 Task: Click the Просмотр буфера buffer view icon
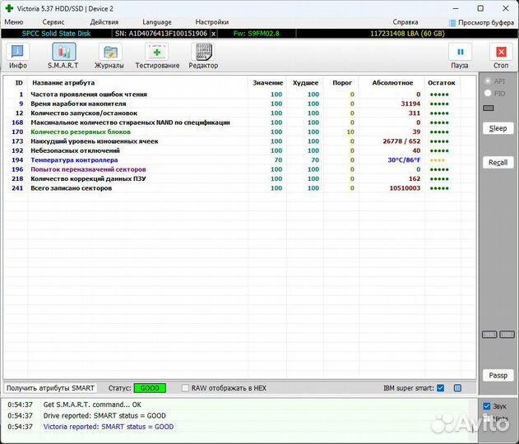(x=453, y=22)
